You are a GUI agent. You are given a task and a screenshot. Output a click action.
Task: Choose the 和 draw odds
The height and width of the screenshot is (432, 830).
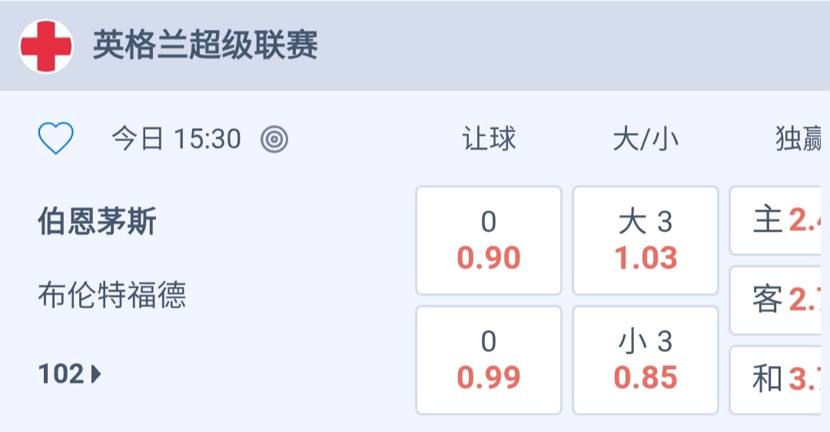click(780, 379)
